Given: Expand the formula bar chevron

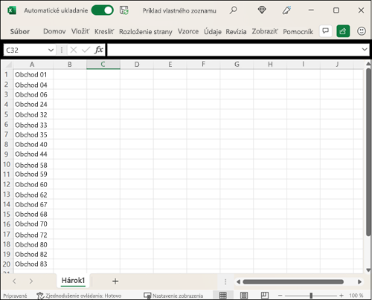Looking at the screenshot, I should (x=365, y=49).
